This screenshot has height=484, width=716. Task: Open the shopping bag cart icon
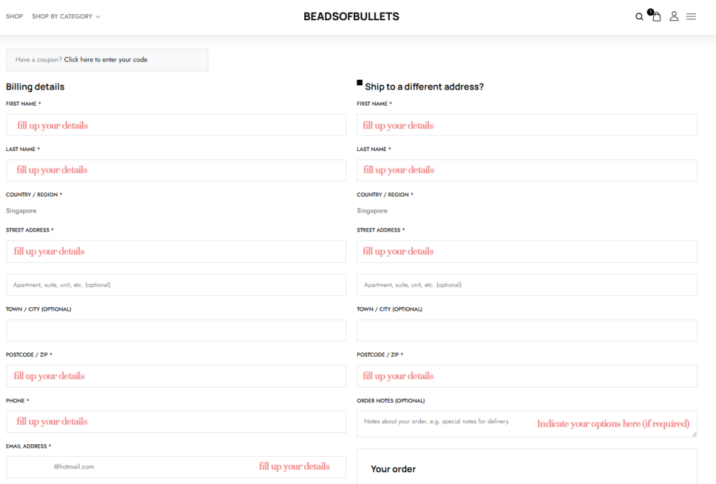(x=657, y=17)
